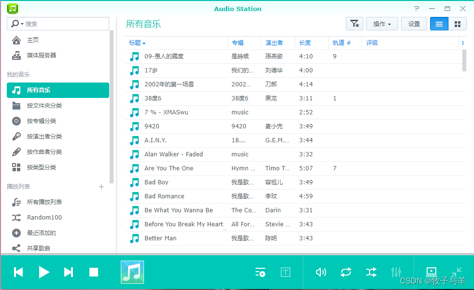
Task: Show lyrics using the T icon
Action: pyautogui.click(x=286, y=272)
